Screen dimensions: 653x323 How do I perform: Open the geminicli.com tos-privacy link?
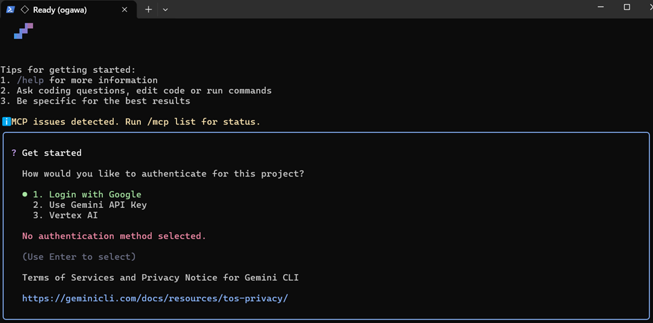click(155, 298)
